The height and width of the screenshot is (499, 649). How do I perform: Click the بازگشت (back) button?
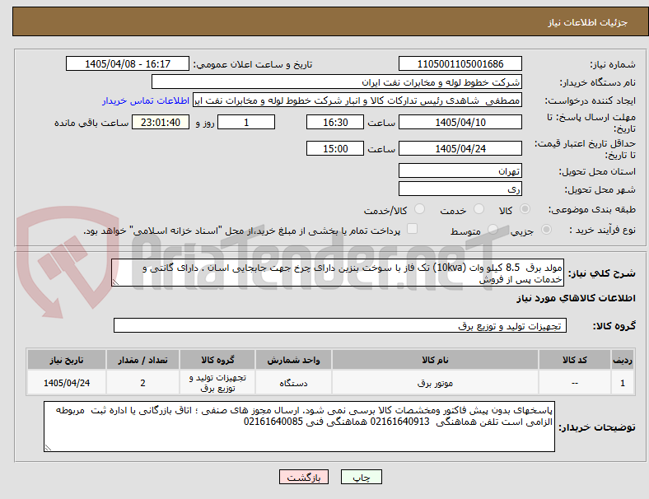point(304,477)
